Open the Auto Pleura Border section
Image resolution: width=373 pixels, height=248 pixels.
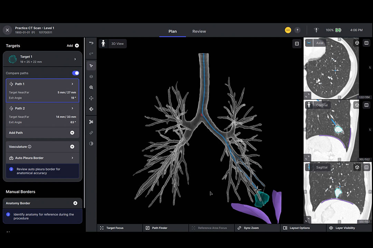point(42,158)
